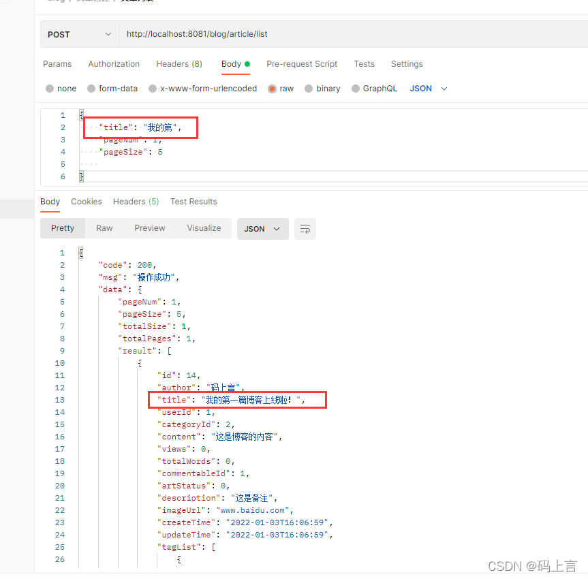Click response "content" line
The height and width of the screenshot is (579, 588).
pos(219,437)
